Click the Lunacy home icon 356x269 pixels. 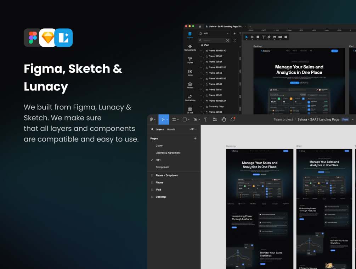200,27
